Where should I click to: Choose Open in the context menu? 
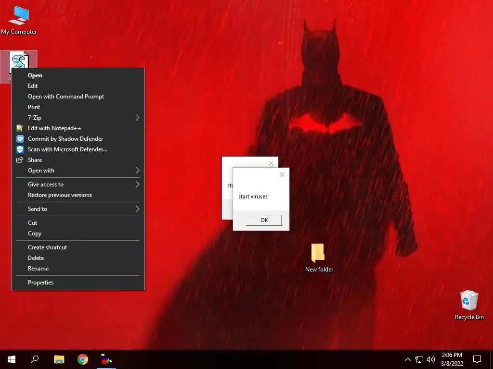(78, 75)
